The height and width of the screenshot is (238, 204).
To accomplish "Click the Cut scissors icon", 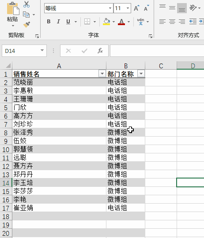I will point(26,4).
